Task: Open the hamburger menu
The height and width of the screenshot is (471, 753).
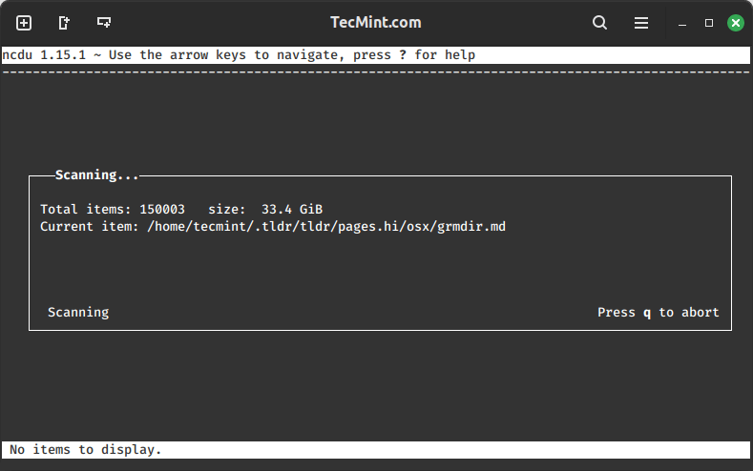Action: pos(642,23)
